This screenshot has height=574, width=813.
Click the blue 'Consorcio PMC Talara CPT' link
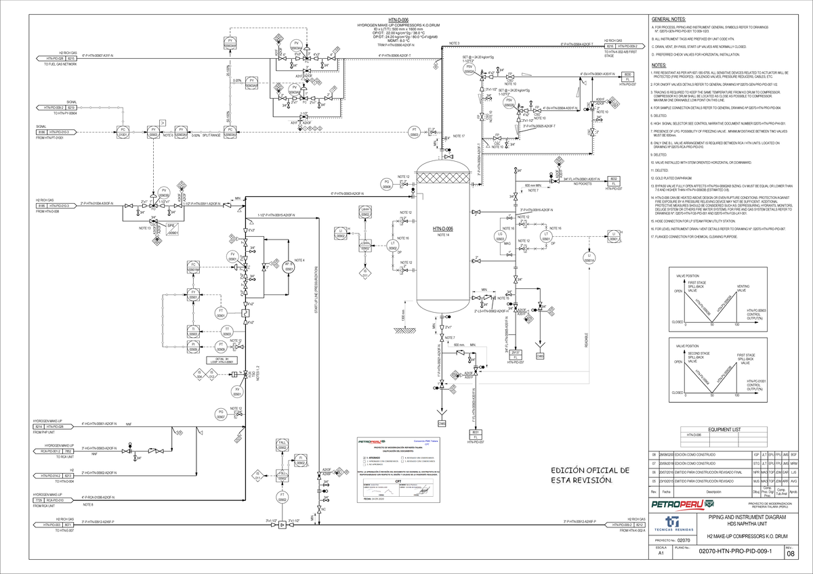pos(426,442)
